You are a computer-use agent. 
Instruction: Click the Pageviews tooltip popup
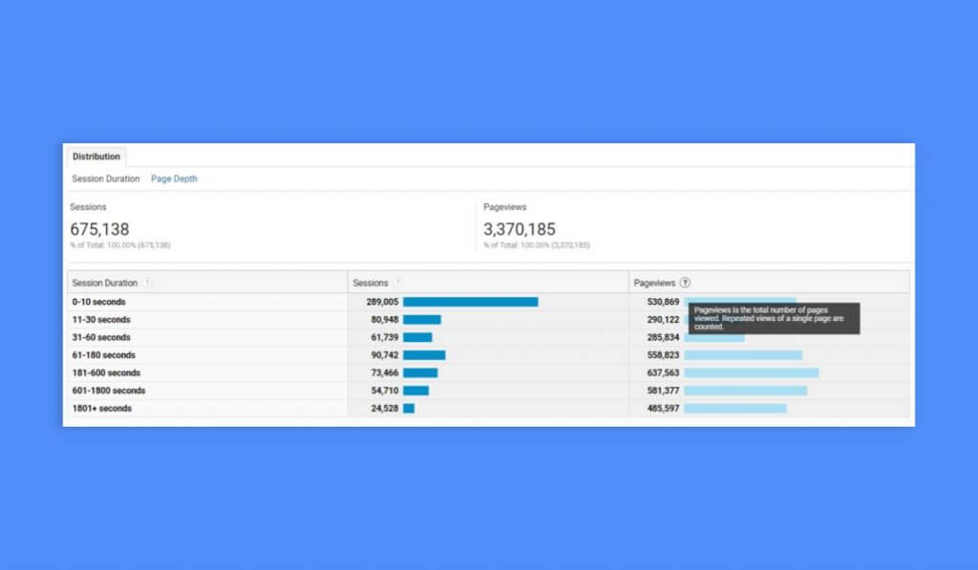(774, 320)
